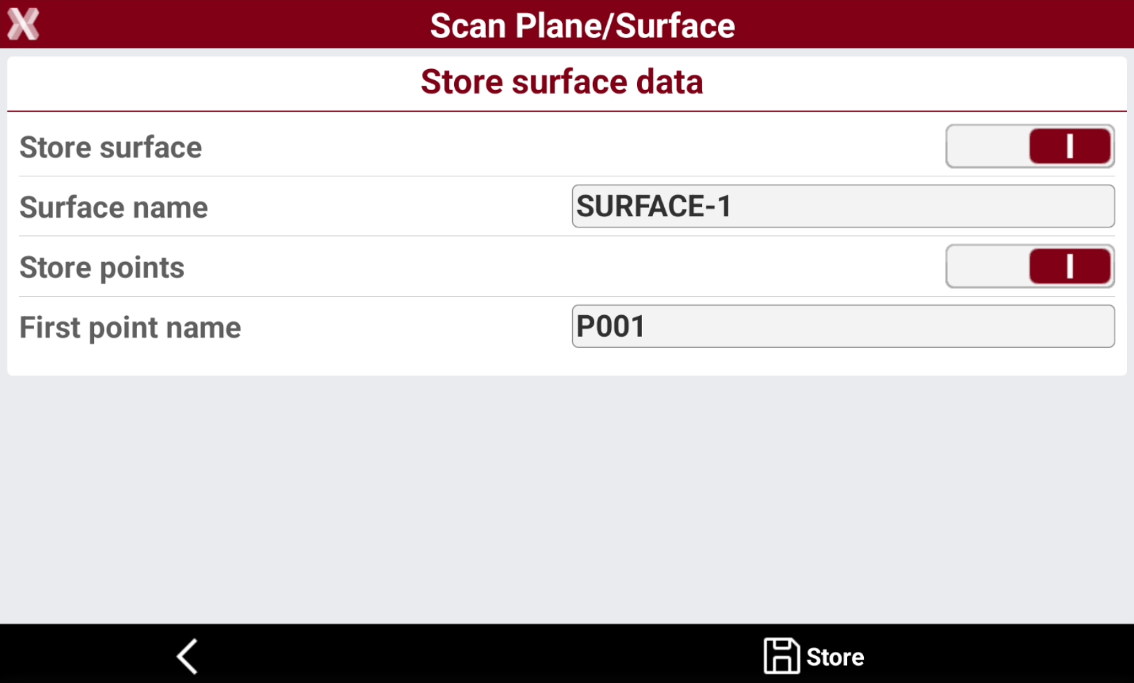Edit the Surface name input field
This screenshot has width=1134, height=683.
pyautogui.click(x=843, y=206)
